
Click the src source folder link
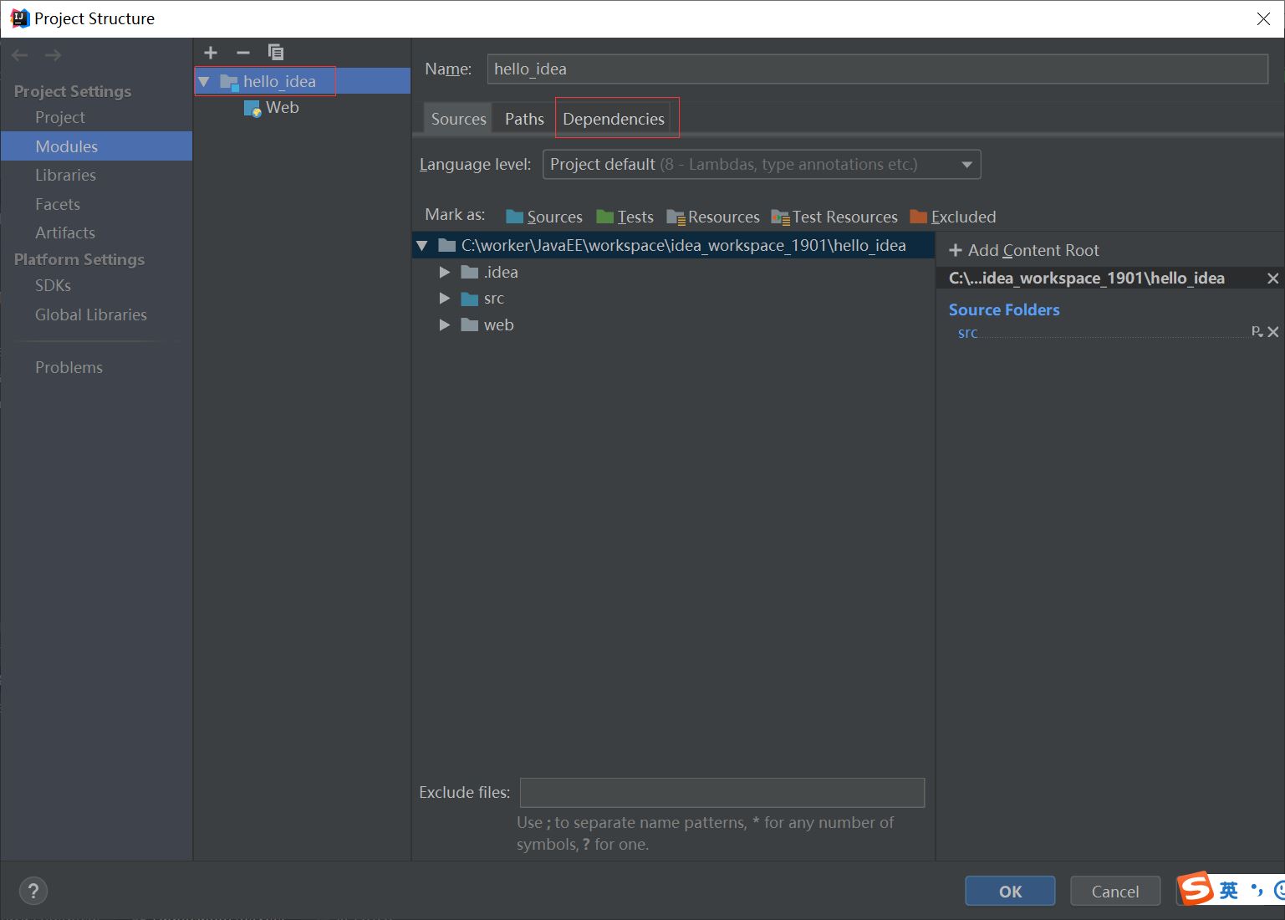pos(967,332)
